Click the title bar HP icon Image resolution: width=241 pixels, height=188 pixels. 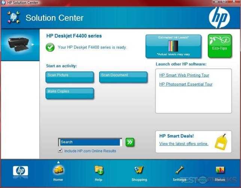3,3
